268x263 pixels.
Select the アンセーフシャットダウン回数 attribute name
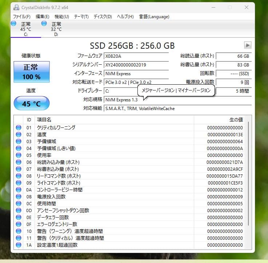[x=63, y=210]
